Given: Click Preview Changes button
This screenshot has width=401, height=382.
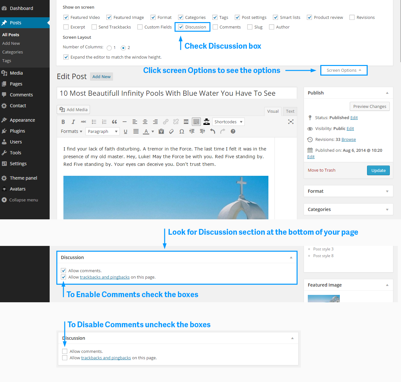Looking at the screenshot, I should pos(370,106).
